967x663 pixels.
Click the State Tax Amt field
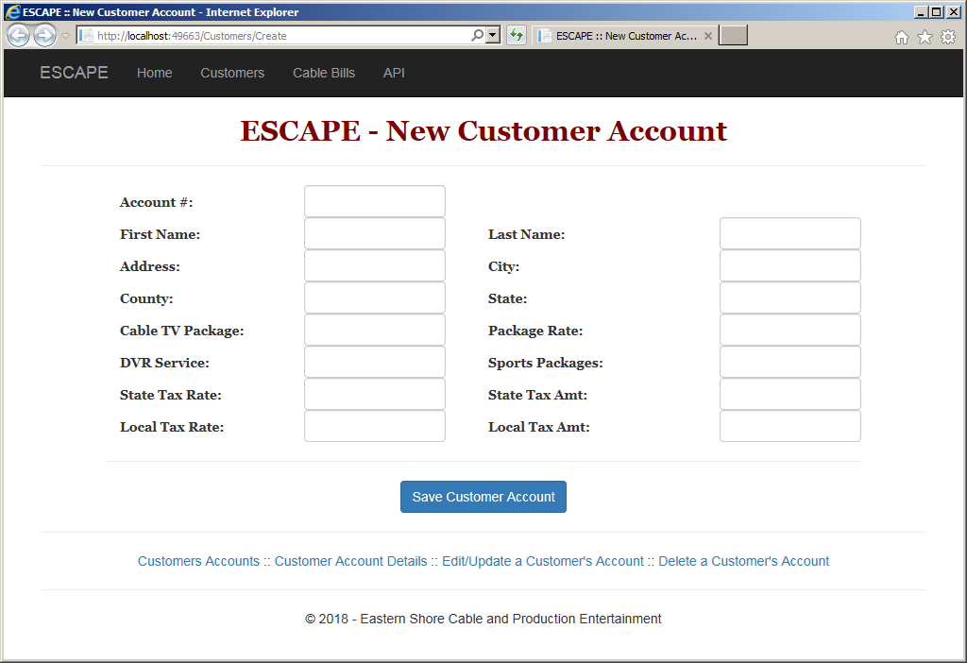tap(790, 394)
